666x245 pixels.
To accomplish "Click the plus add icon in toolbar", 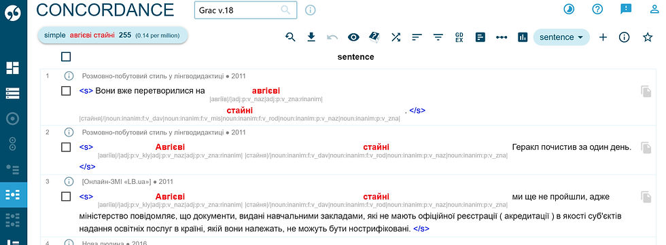I will pos(603,37).
